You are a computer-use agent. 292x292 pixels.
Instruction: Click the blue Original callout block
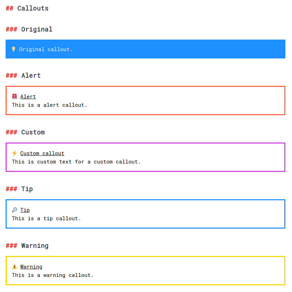145,49
